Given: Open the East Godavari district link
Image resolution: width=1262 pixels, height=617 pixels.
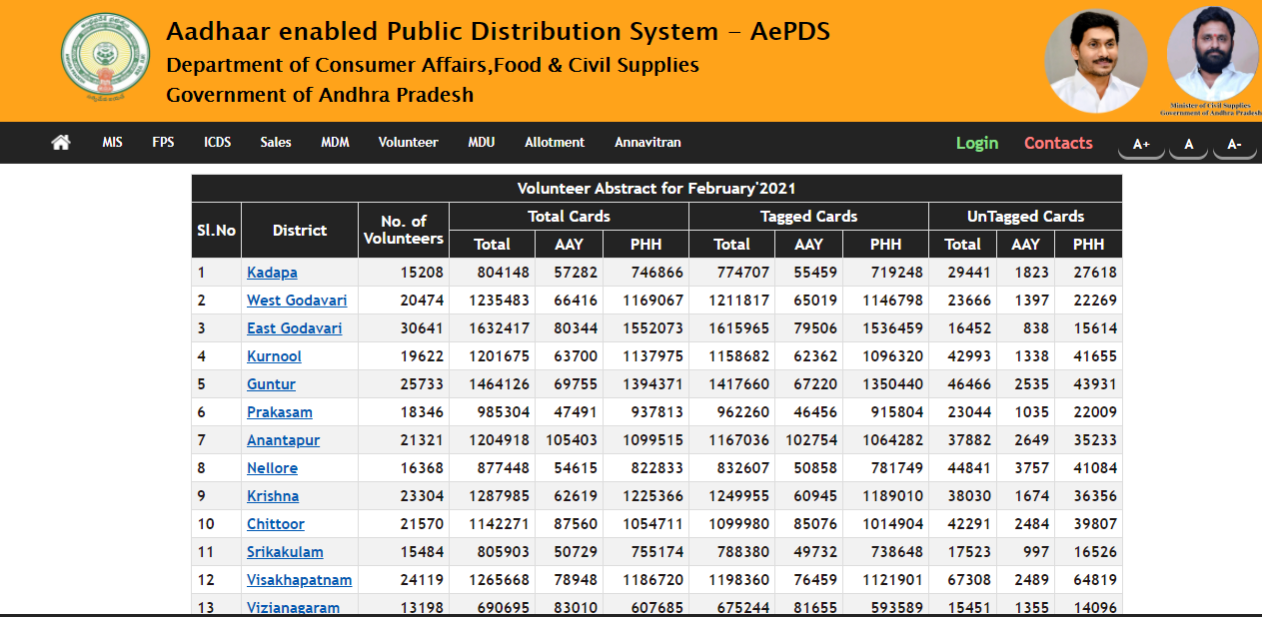Looking at the screenshot, I should [x=294, y=328].
